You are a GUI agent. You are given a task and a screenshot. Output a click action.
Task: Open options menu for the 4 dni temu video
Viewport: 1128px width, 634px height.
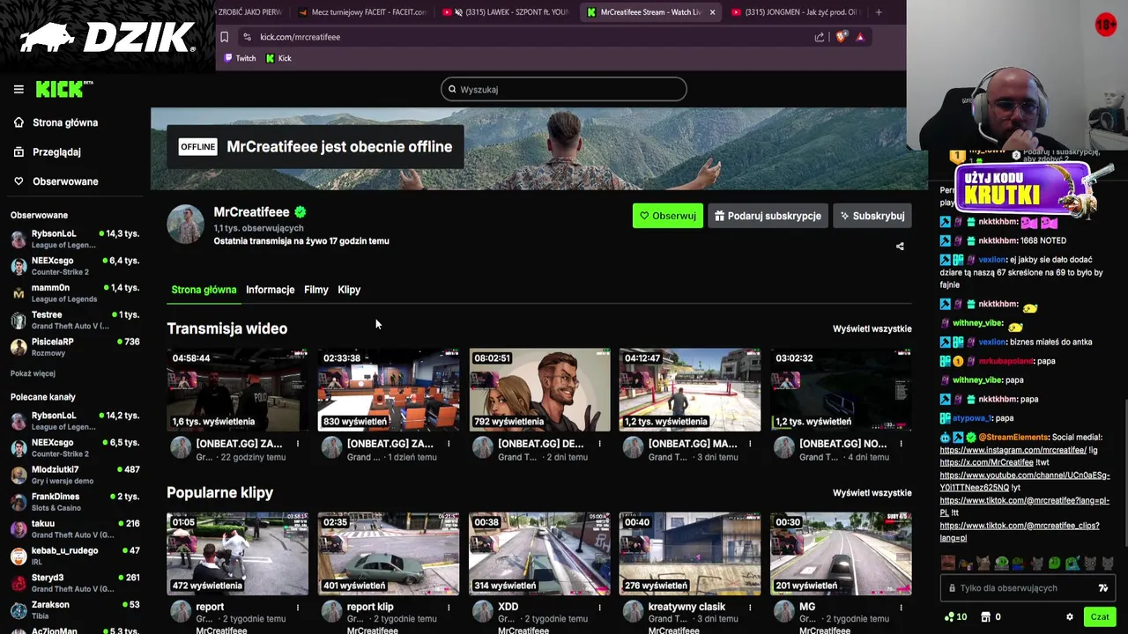tap(901, 444)
